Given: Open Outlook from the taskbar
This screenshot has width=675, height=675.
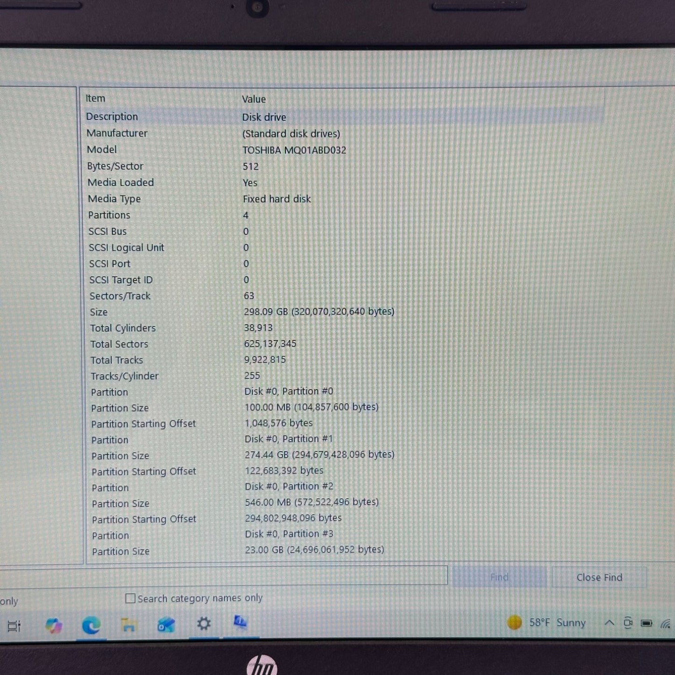Looking at the screenshot, I should (x=166, y=625).
